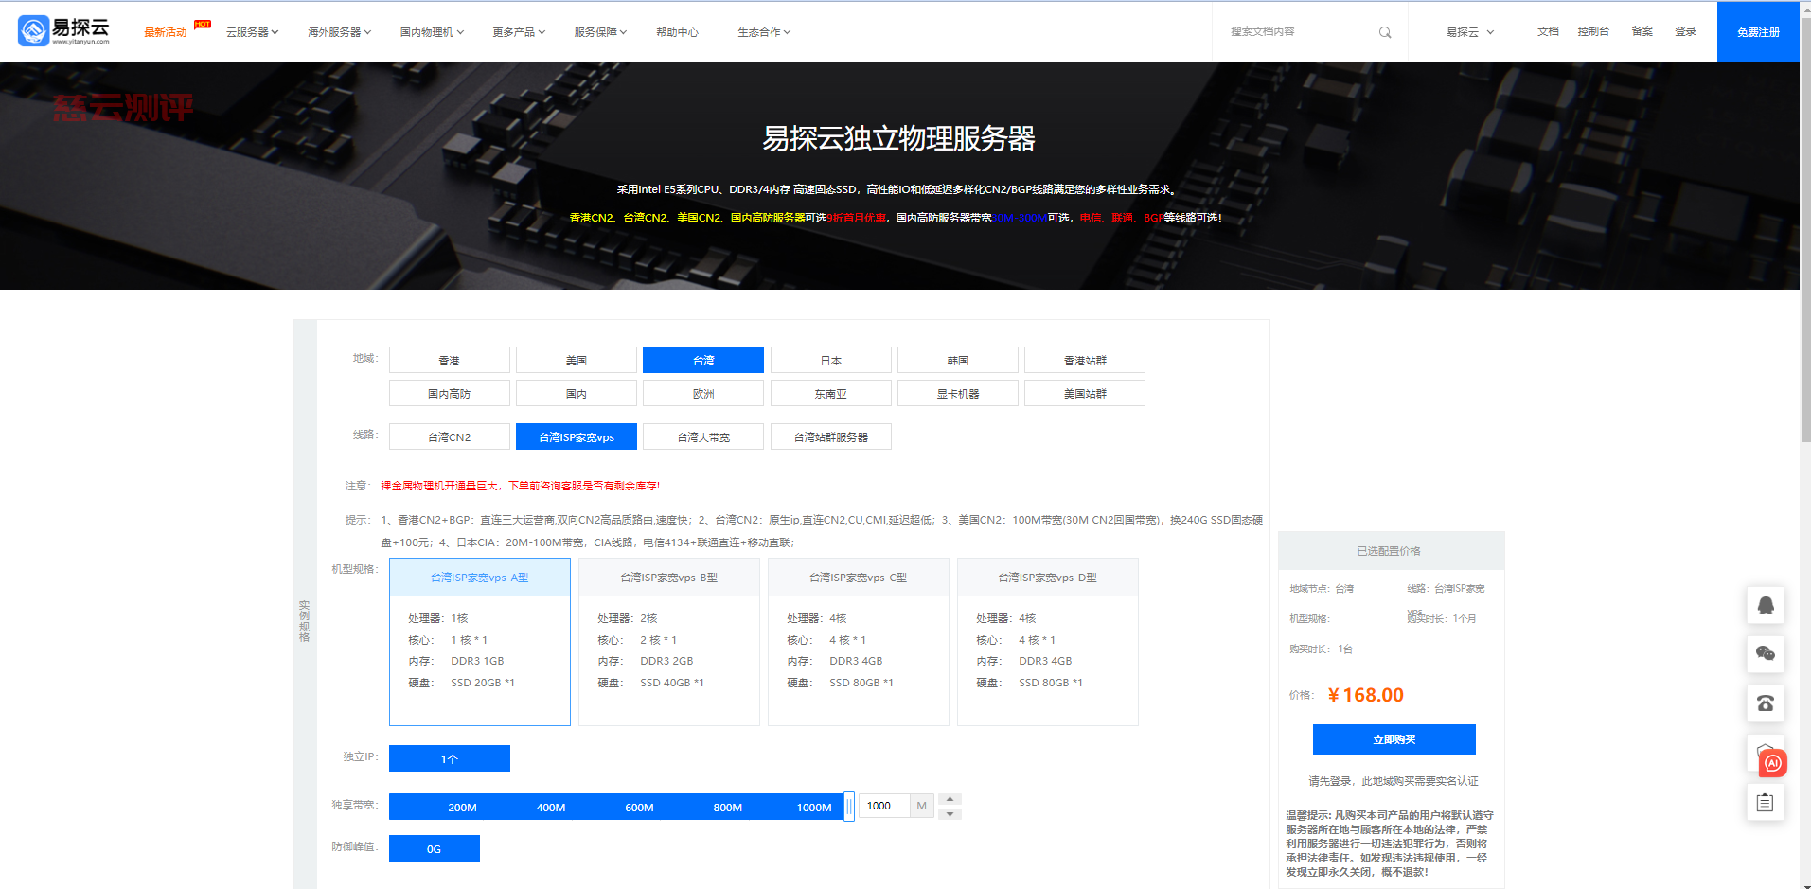Click the 已选配置价格 header text

click(x=1389, y=551)
